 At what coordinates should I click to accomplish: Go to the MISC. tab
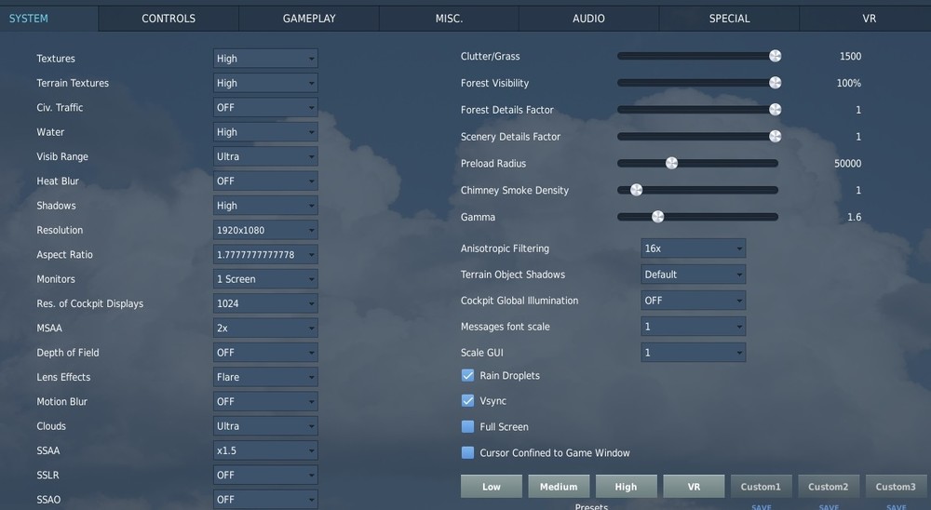449,19
